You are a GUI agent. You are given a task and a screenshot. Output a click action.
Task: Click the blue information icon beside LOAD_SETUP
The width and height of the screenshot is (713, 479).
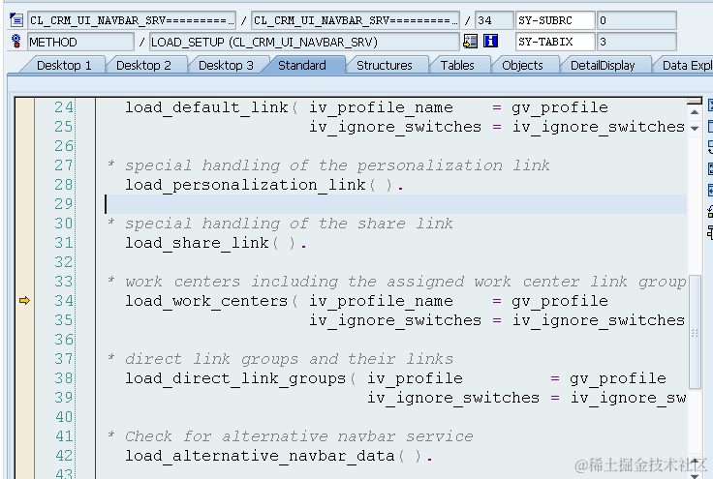click(490, 42)
